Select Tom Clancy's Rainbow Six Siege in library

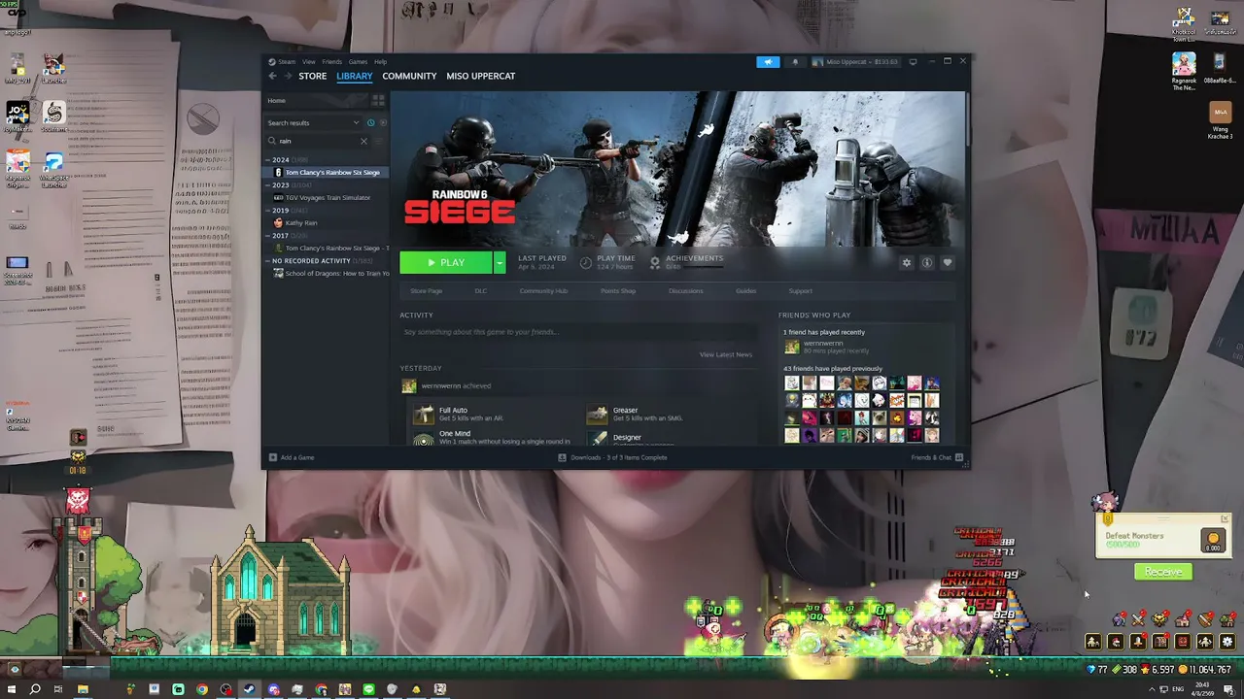click(x=327, y=173)
